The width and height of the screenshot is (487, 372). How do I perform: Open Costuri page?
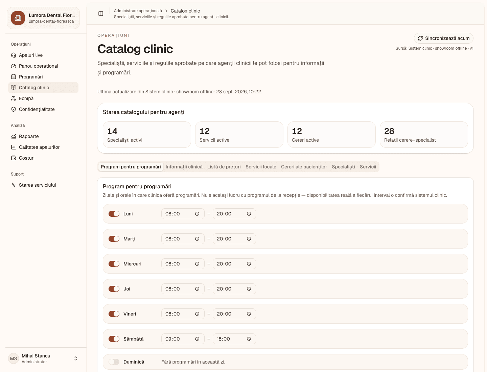(43, 158)
